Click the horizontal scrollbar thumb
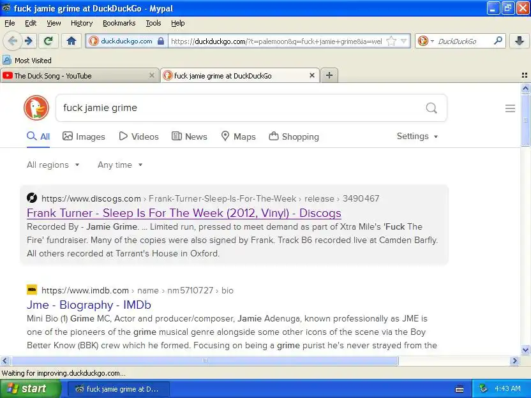Image resolution: width=531 pixels, height=398 pixels. coord(204,361)
